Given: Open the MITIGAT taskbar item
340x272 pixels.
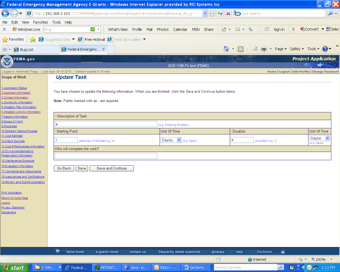Looking at the screenshot, I should [107, 267].
